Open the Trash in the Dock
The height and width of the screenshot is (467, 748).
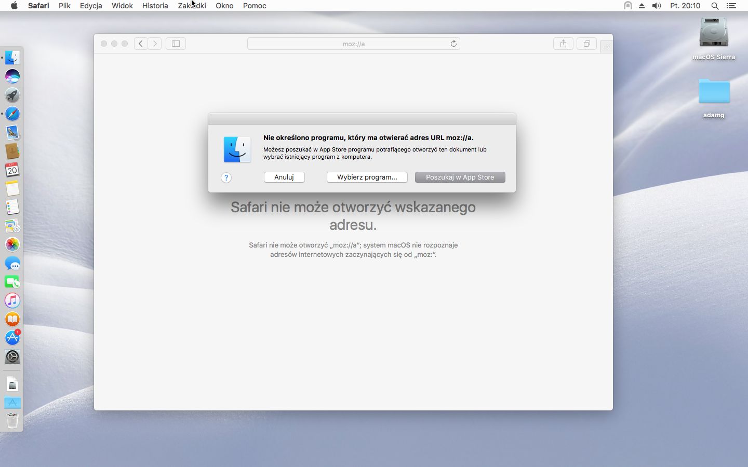[12, 421]
